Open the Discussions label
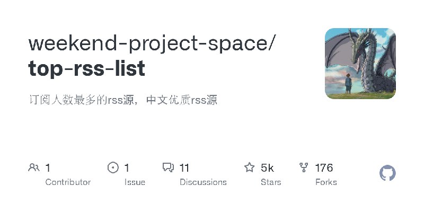 [203, 182]
